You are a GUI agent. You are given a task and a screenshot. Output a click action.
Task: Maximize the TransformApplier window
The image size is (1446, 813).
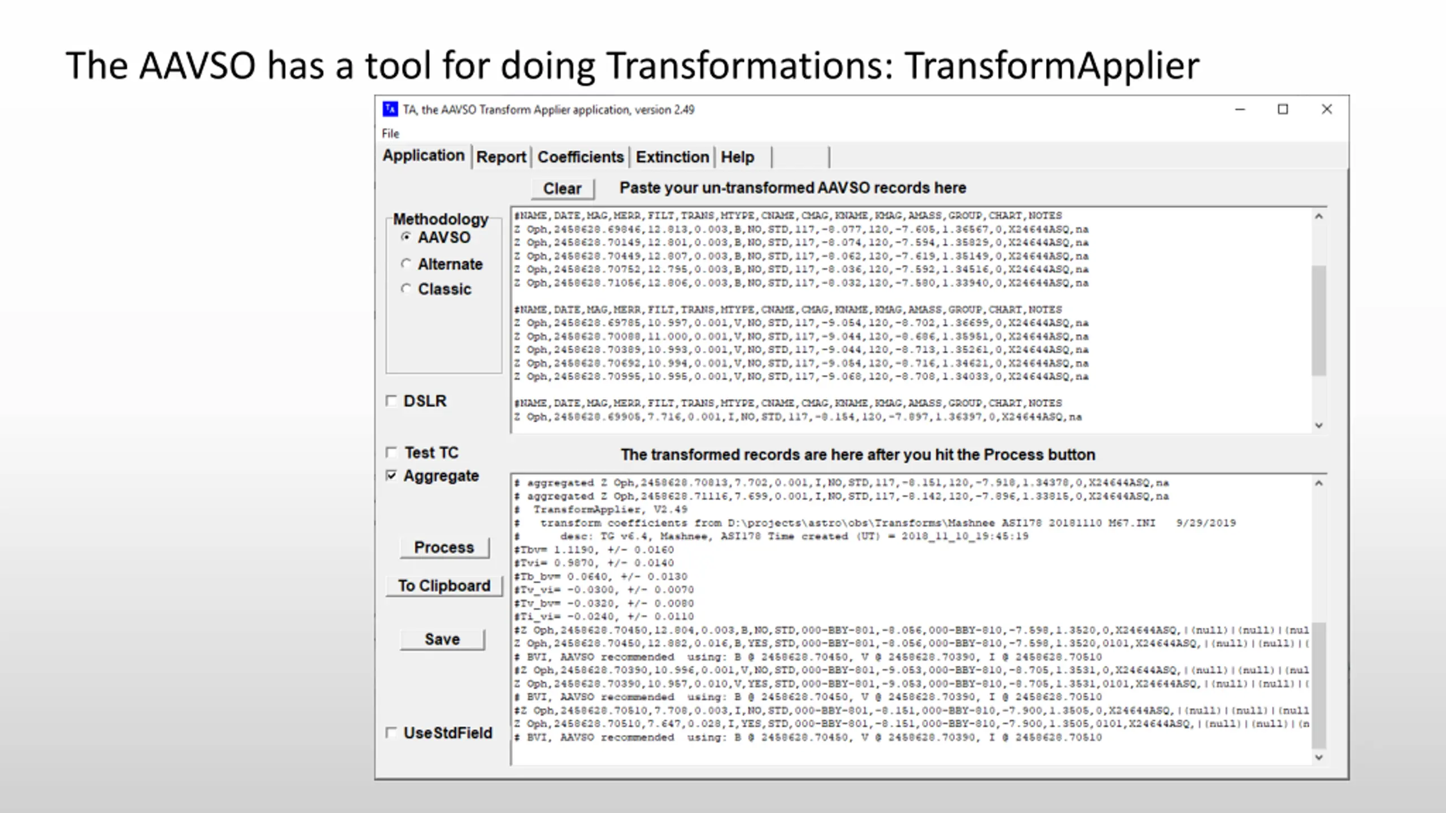point(1283,110)
